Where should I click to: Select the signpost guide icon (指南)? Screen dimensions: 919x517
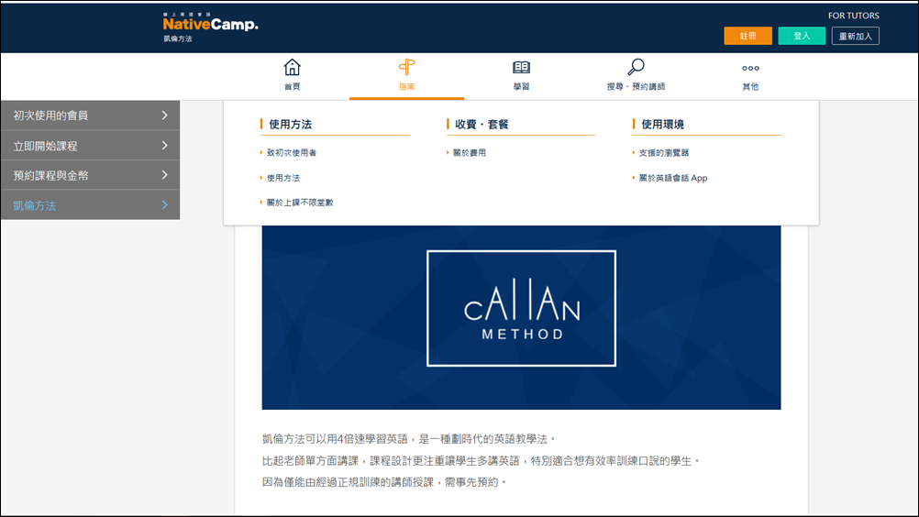click(x=406, y=67)
